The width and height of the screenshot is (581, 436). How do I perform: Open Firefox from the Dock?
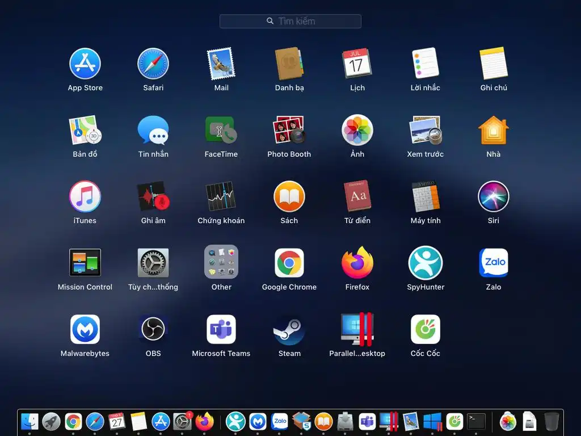pos(204,422)
